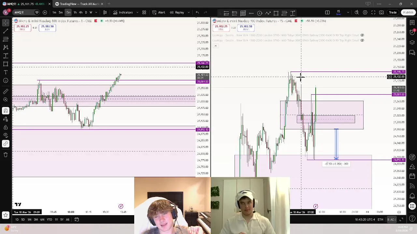Select the grid tool in favorites drawing toolbar
The image size is (417, 234).
pyautogui.click(x=243, y=13)
